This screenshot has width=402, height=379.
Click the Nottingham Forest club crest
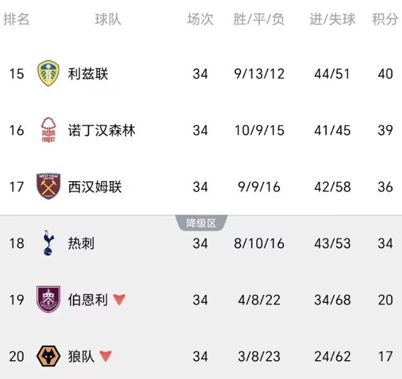[x=48, y=130]
